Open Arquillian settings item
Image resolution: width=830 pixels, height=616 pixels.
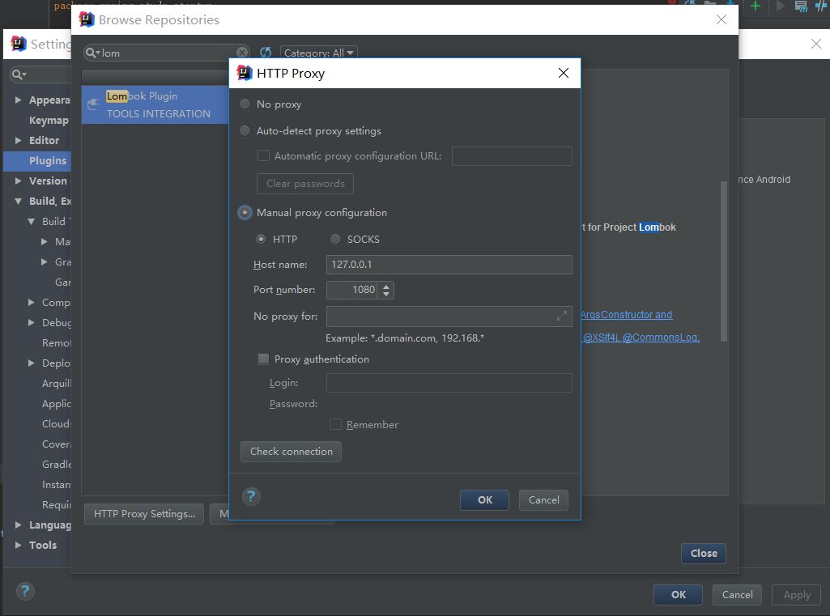pos(56,383)
